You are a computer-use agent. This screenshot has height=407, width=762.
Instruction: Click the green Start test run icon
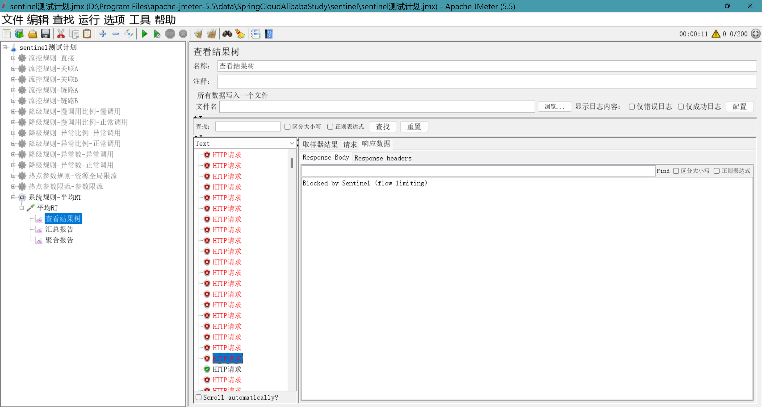pos(144,34)
